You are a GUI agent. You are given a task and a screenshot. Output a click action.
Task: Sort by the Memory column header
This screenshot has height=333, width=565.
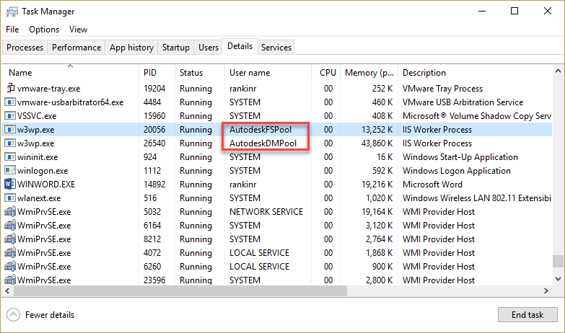370,73
